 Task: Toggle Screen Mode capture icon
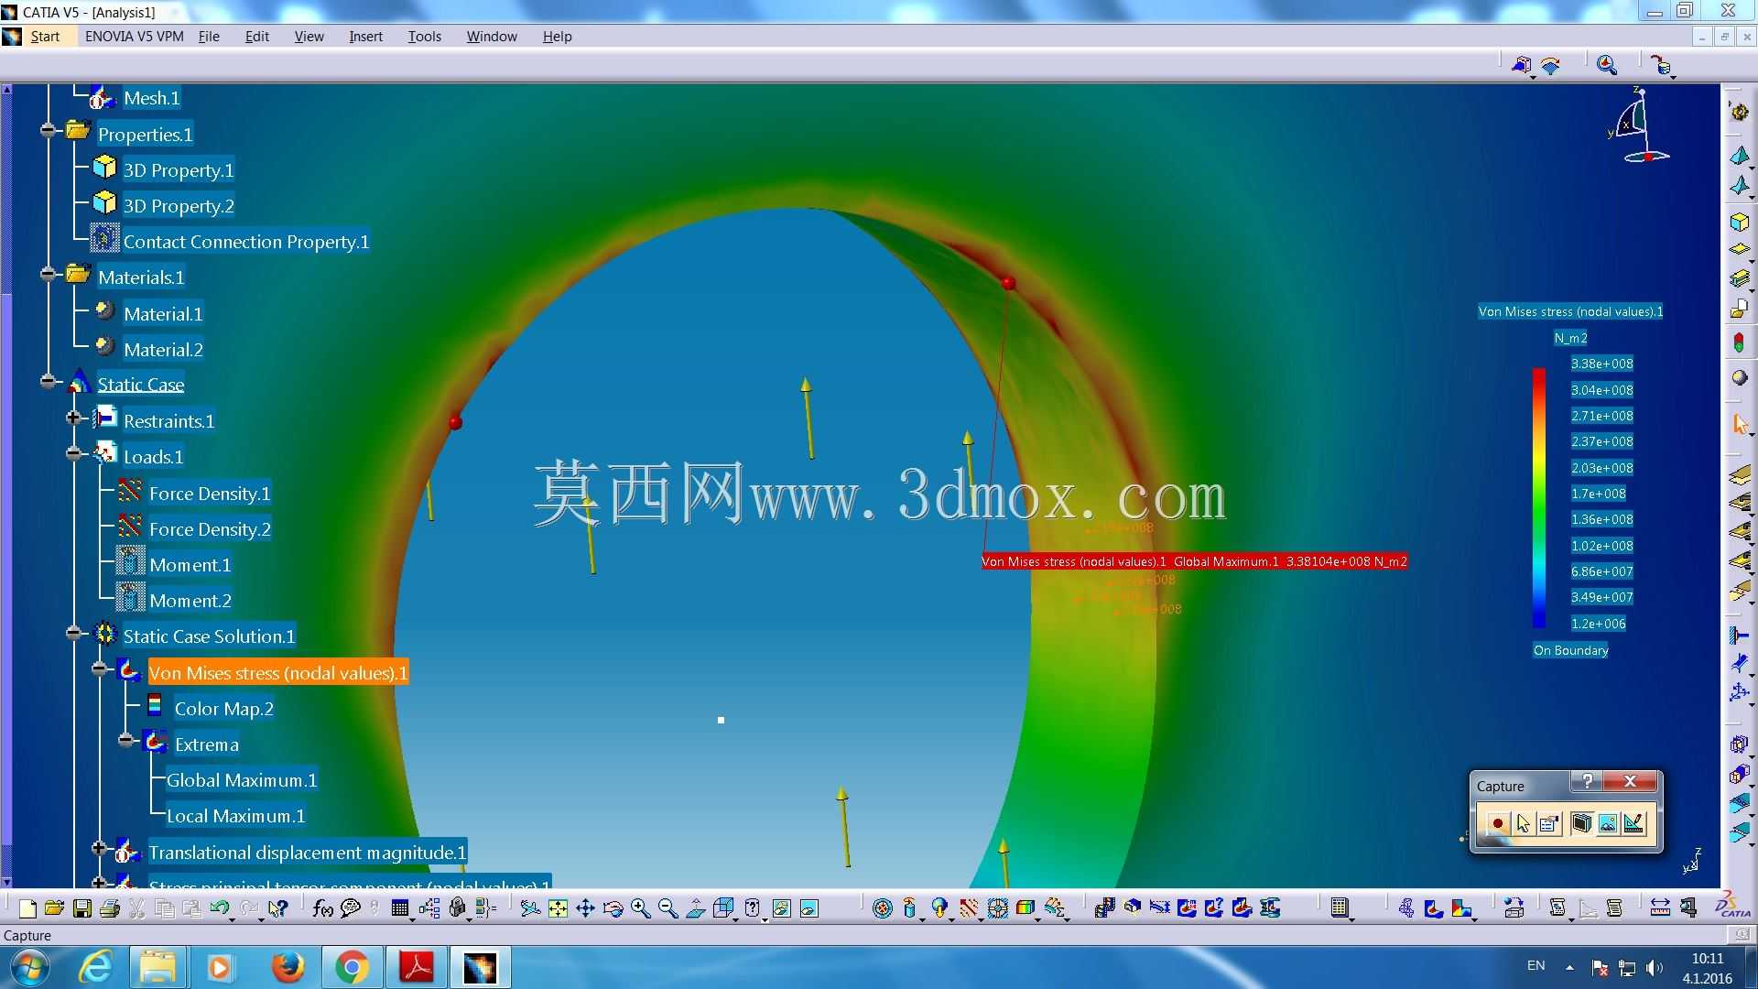coord(1580,824)
